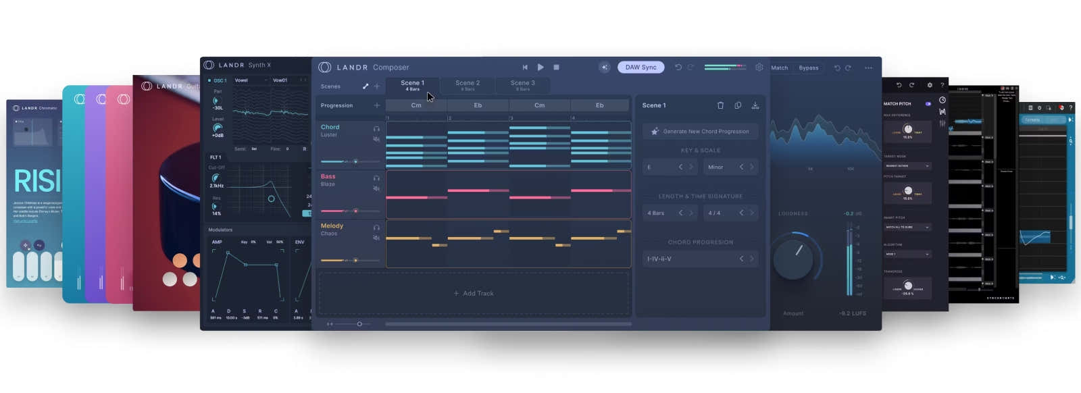Open settings gear in pitch plugin
This screenshot has height=393, width=1081.
[930, 85]
